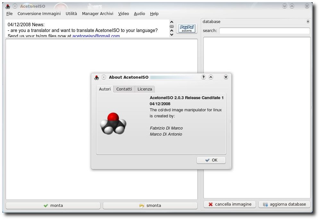Click the About dialog shade arrow icon
The height and width of the screenshot is (220, 320).
[x=211, y=77]
